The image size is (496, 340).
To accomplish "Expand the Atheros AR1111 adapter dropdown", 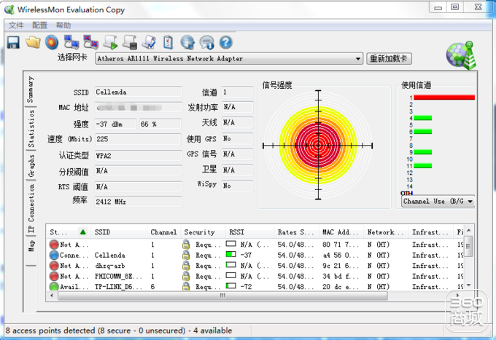I will (357, 59).
